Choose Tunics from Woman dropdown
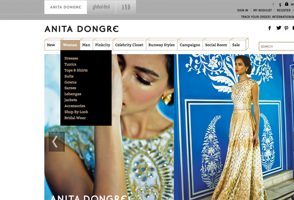Viewport: 294px width, 200px height. [70, 64]
